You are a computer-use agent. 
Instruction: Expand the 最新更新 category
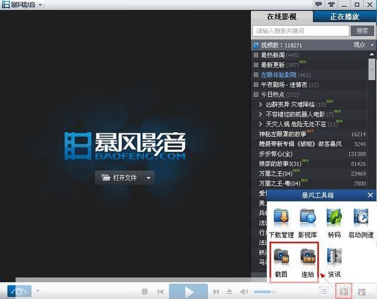pyautogui.click(x=256, y=65)
